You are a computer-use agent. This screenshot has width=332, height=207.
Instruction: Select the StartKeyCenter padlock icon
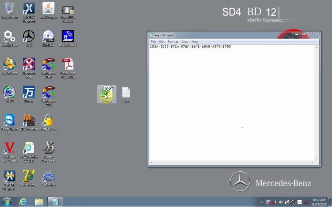48,122
